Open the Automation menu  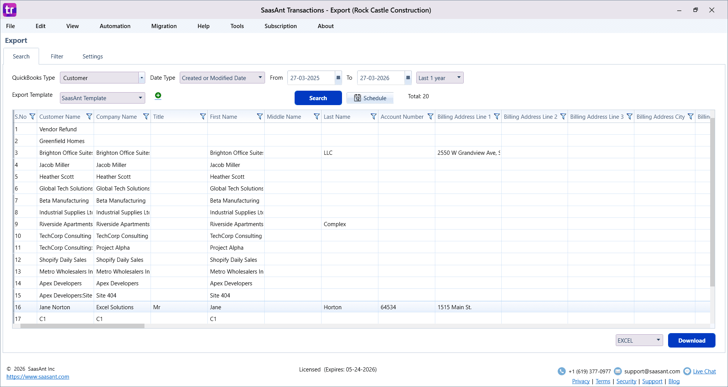pyautogui.click(x=115, y=26)
